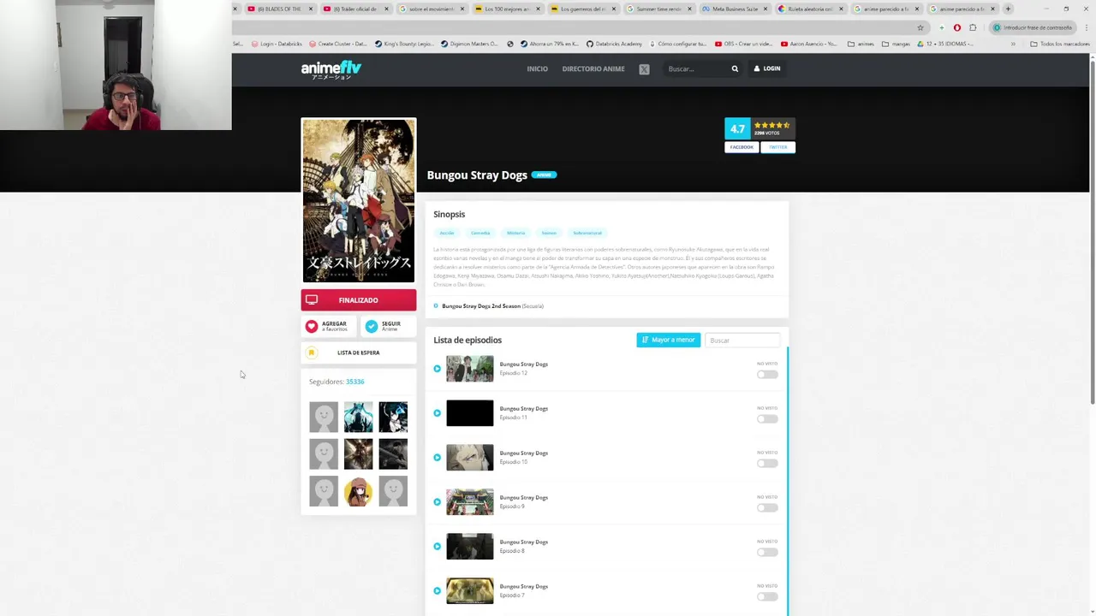Bookmark this page with star icon
The height and width of the screenshot is (616, 1096).
click(920, 27)
